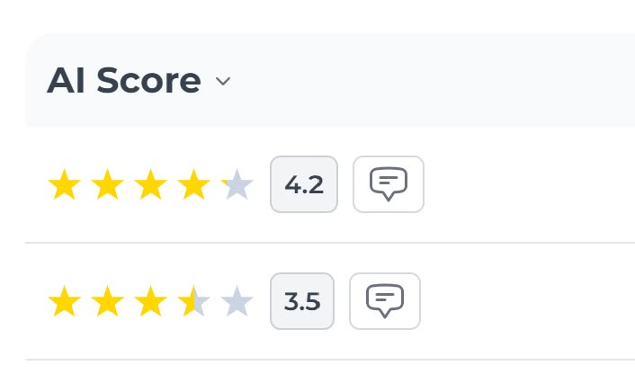Select the second star in the 3.5 row
Viewport: 635px width, 383px height.
[107, 302]
